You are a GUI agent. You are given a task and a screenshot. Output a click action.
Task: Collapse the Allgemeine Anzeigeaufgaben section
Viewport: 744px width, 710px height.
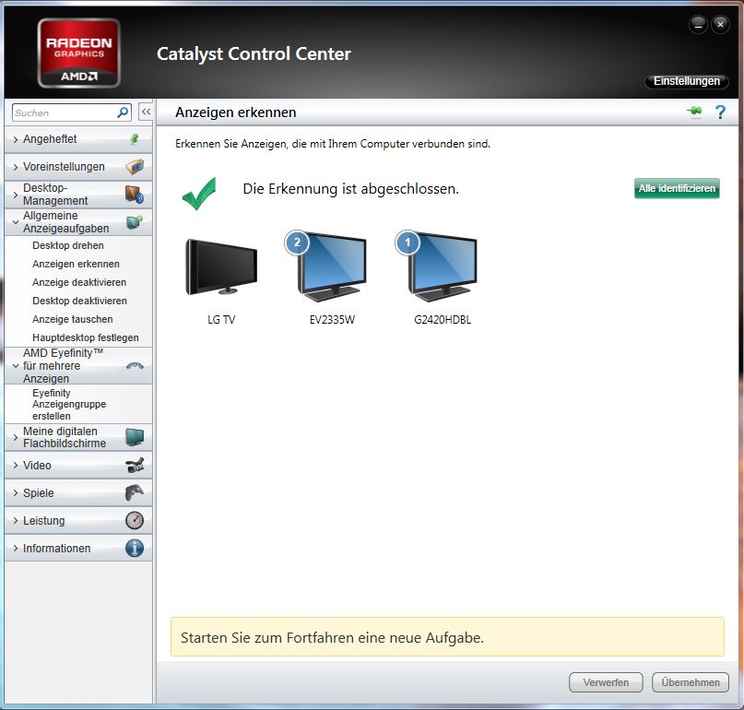(x=16, y=222)
